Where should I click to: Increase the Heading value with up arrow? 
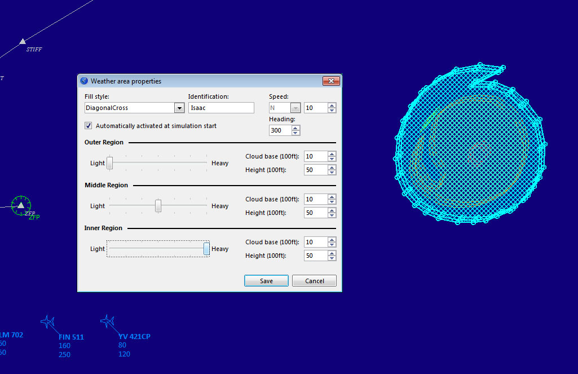point(295,128)
